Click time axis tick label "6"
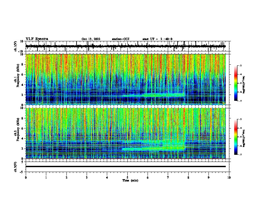The width and height of the screenshot is (258, 199). [x=148, y=178]
